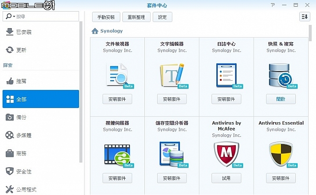Click the package list vertical scrollbar

(310, 33)
